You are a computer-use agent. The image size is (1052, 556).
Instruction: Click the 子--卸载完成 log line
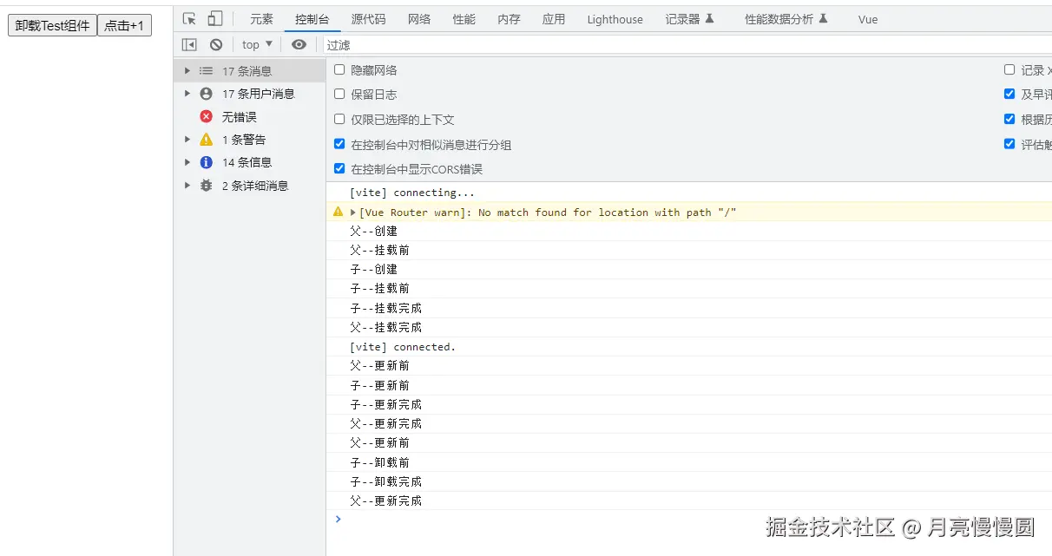point(689,481)
